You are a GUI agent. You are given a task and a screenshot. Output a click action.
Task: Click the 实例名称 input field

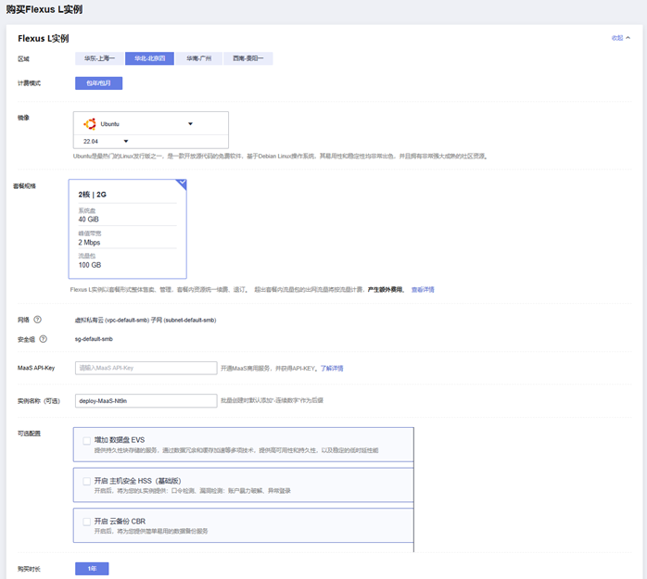[x=146, y=401]
